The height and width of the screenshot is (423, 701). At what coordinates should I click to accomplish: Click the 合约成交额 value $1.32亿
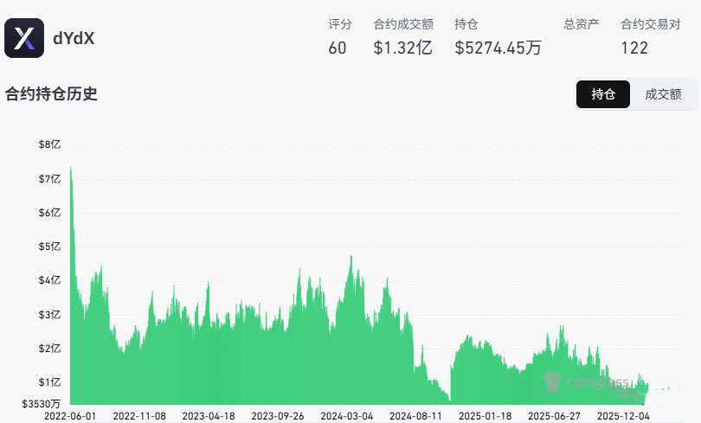[402, 48]
